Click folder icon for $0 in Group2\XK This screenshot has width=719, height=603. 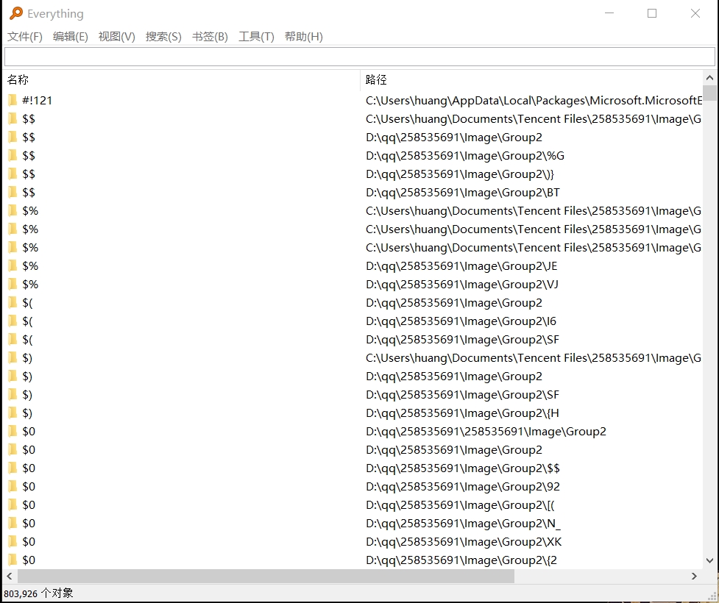(13, 541)
